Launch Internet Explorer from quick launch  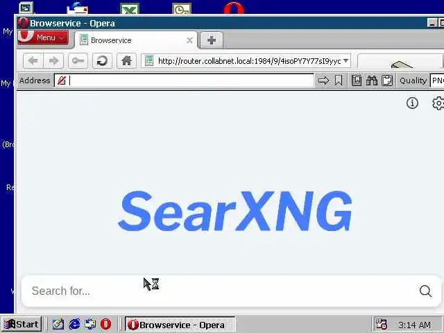click(x=74, y=324)
